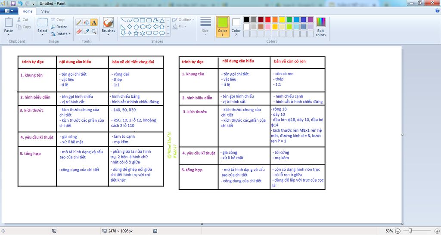The width and height of the screenshot is (441, 235).
Task: Activate Color 2 background selector
Action: [236, 27]
